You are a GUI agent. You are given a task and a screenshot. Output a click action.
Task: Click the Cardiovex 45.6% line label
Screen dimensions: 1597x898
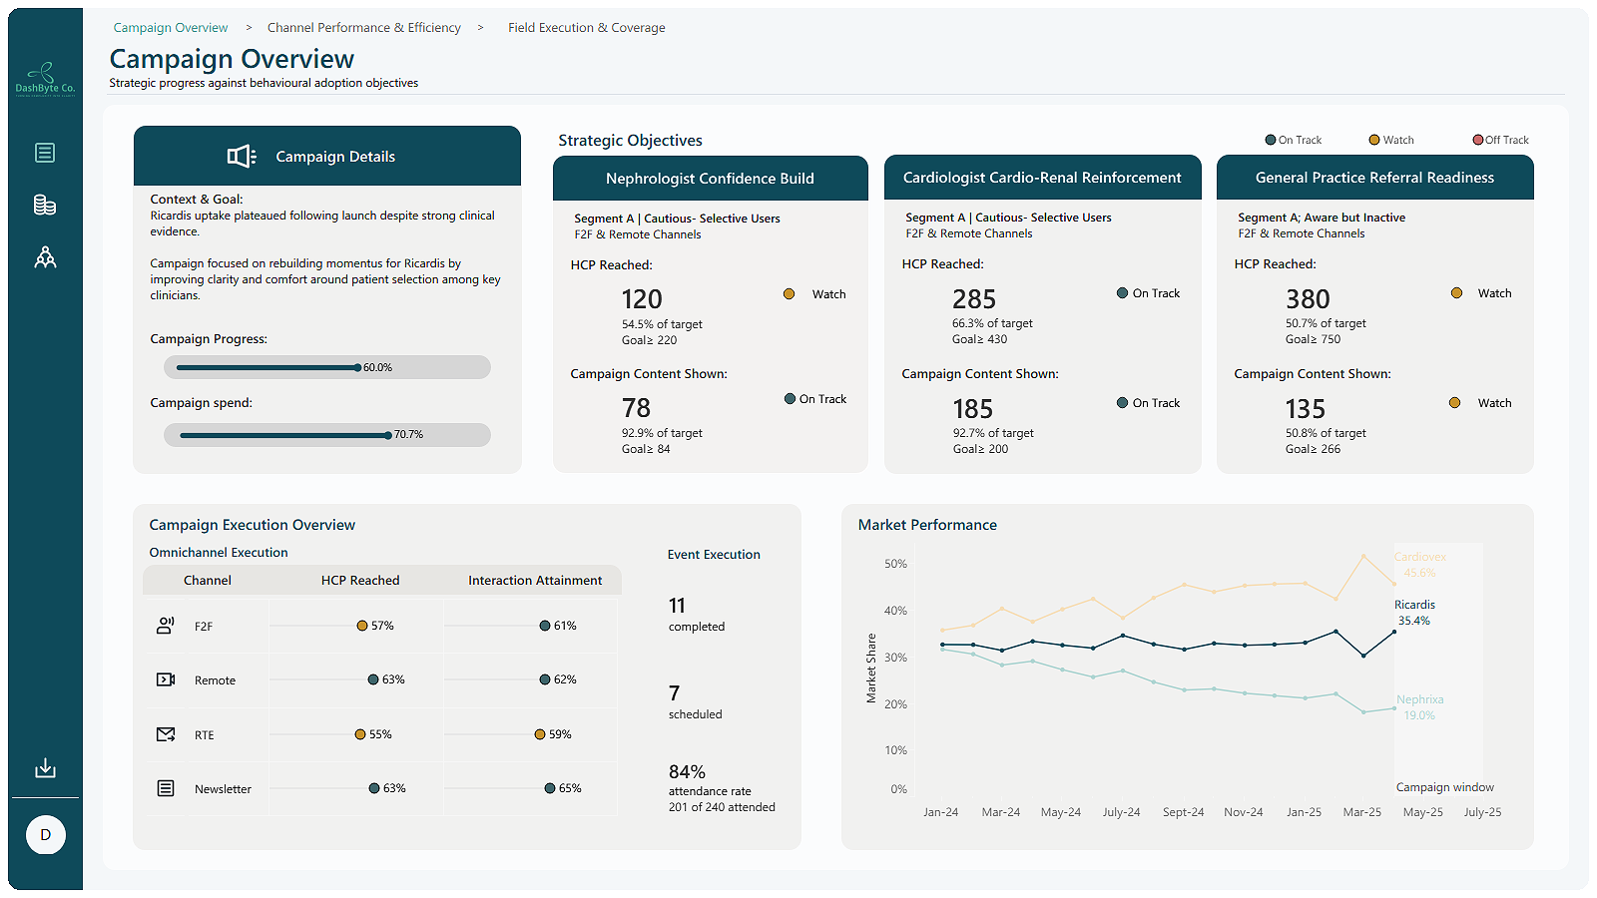click(x=1419, y=565)
